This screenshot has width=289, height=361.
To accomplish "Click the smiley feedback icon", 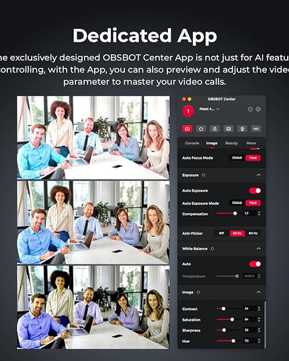I will tap(250, 110).
